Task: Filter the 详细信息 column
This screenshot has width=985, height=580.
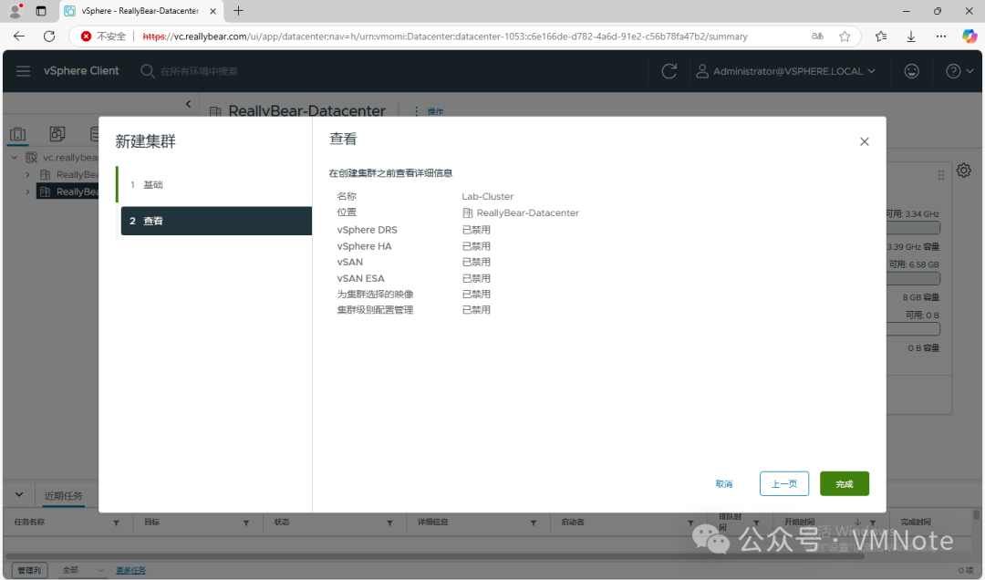Action: pos(534,523)
